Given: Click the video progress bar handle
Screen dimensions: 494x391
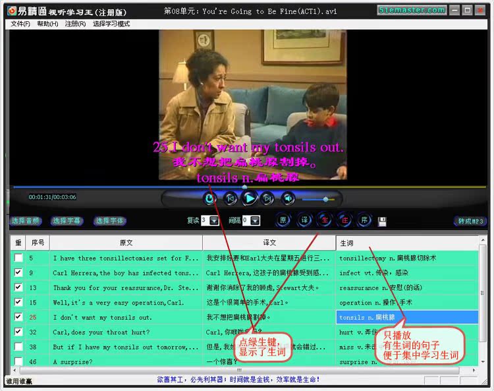Looking at the screenshot, I should coord(244,187).
